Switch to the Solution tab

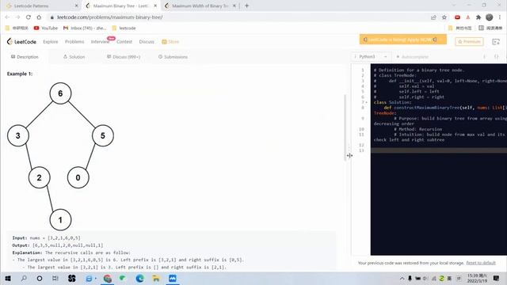(x=74, y=57)
